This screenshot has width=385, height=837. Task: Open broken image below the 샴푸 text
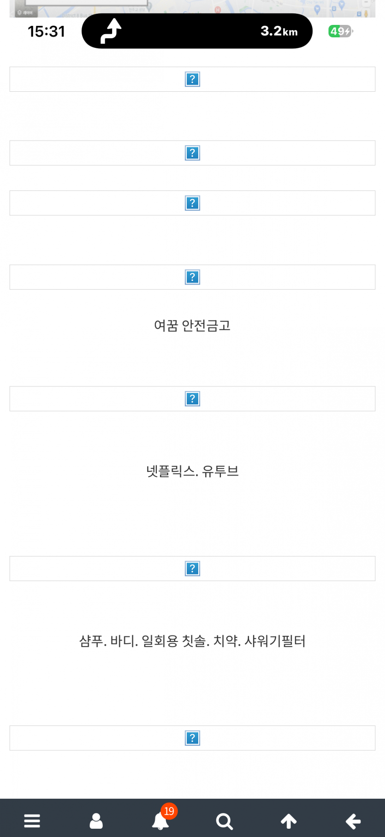coord(192,738)
